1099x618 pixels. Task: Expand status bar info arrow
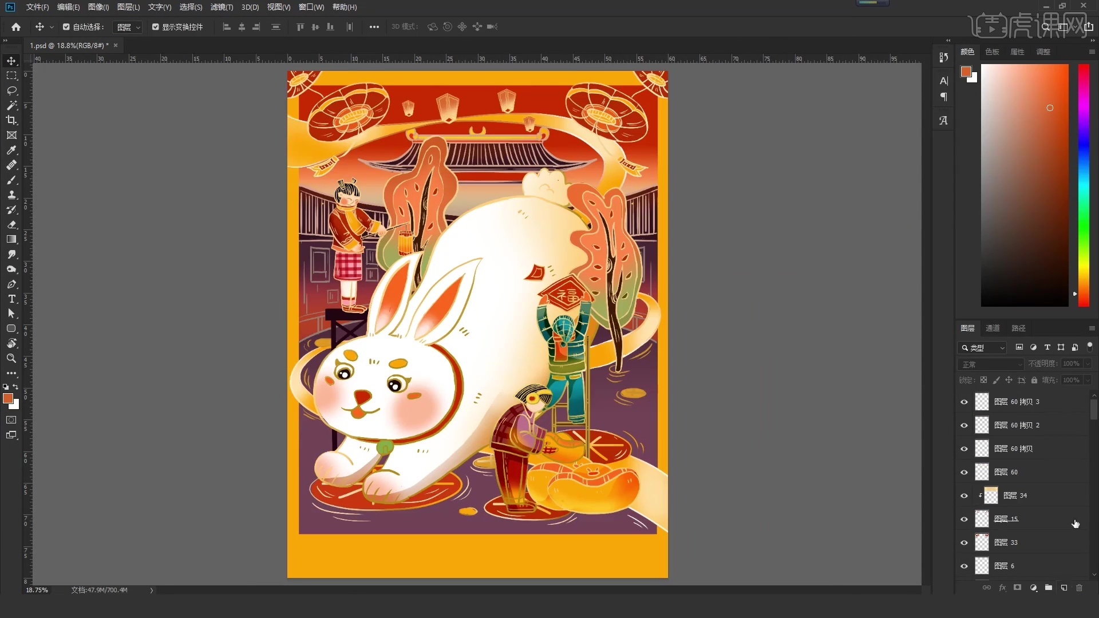(x=152, y=591)
